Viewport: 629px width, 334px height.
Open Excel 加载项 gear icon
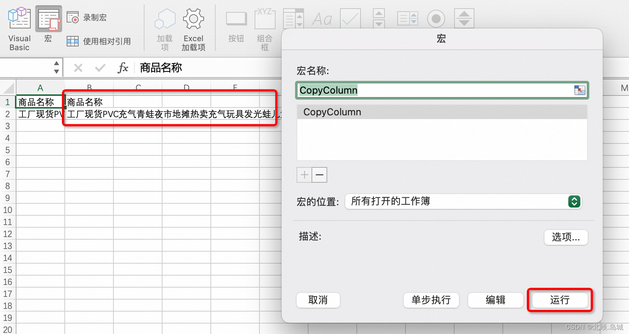click(x=194, y=30)
